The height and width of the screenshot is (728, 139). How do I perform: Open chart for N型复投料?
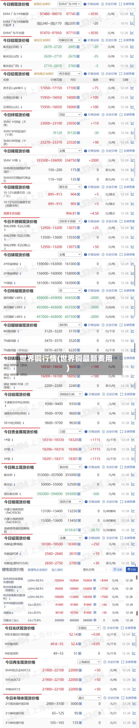tap(134, 644)
